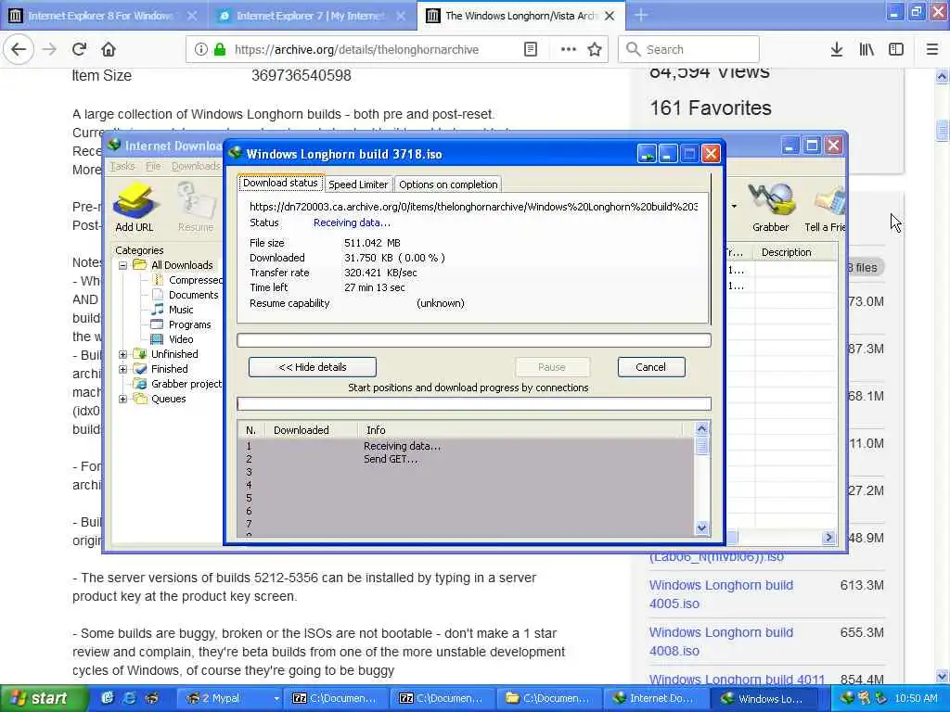The width and height of the screenshot is (950, 712).
Task: Click the grayed Resume toolbar icon
Action: point(196,208)
